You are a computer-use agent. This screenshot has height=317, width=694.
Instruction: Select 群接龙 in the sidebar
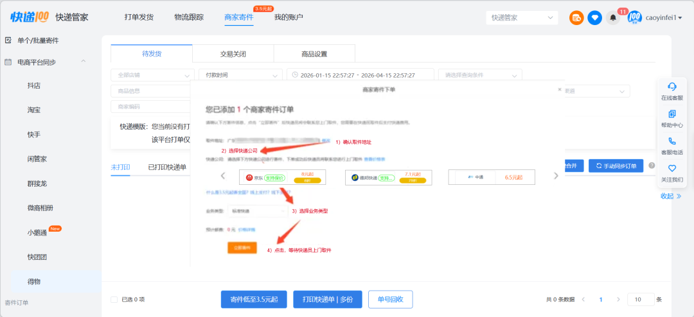point(37,184)
